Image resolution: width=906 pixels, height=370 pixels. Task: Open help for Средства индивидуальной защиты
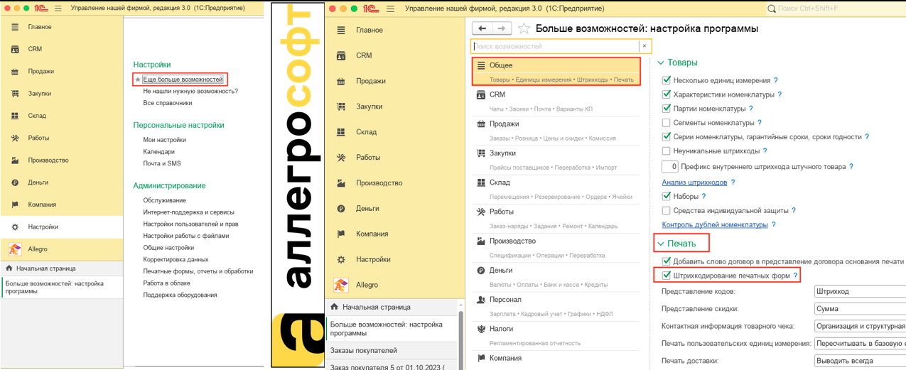pos(794,211)
